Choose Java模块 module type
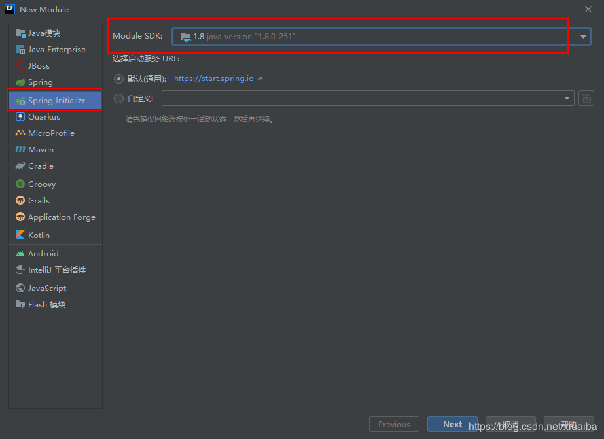 [55, 33]
